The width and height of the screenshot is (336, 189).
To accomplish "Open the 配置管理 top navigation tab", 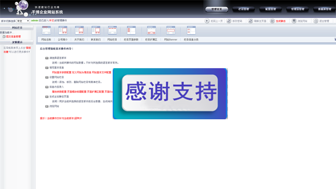I will click(270, 9).
